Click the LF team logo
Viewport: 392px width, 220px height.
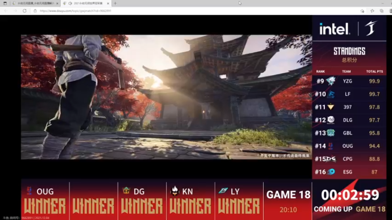[331, 94]
